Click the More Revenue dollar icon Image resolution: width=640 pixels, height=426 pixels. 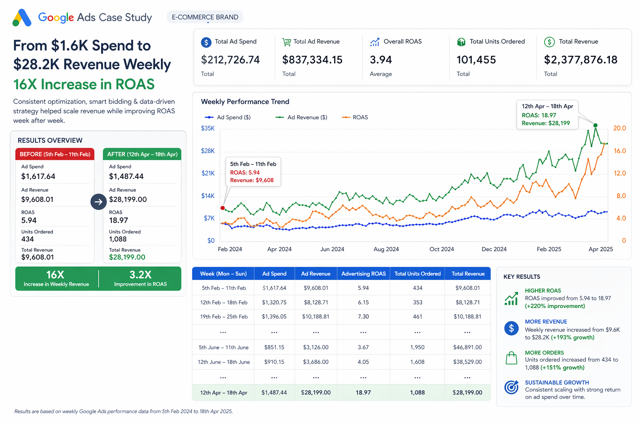511,328
